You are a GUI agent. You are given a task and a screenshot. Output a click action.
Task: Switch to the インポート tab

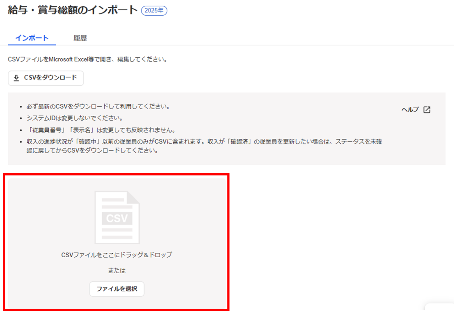32,38
